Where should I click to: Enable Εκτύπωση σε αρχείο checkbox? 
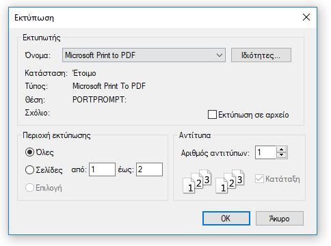tap(212, 115)
